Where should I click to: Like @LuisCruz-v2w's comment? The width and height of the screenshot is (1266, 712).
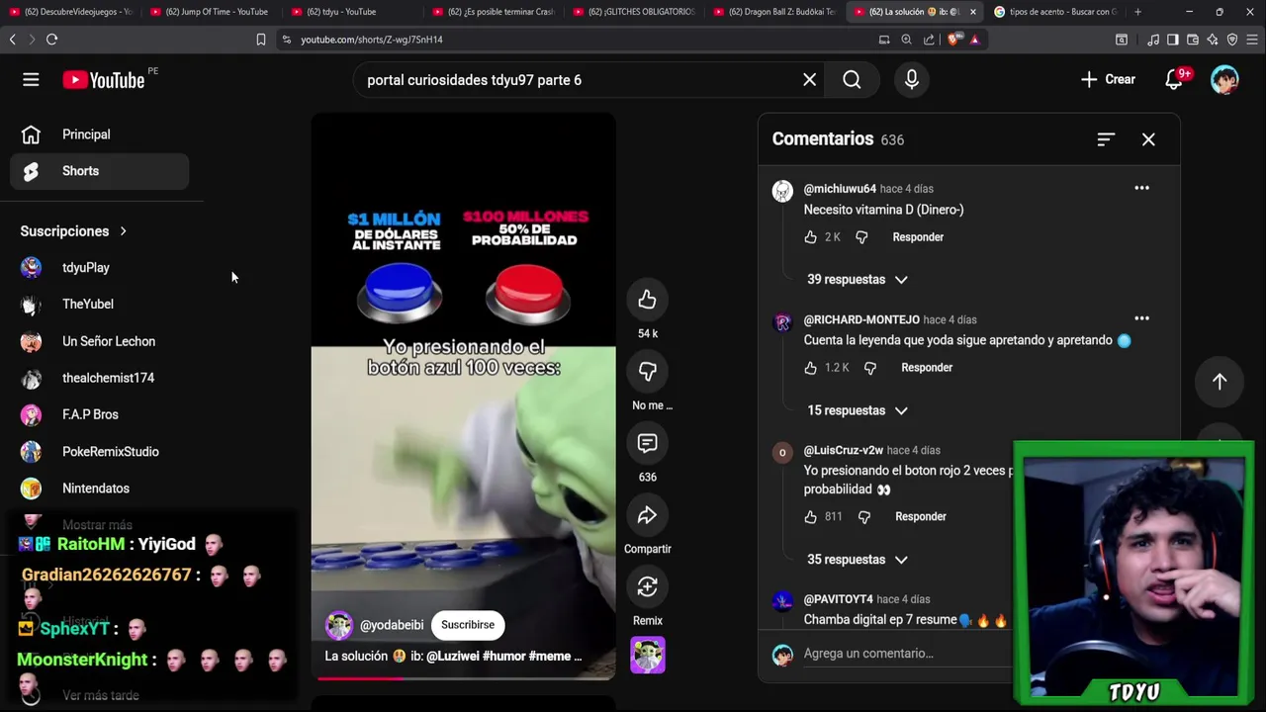tap(810, 516)
